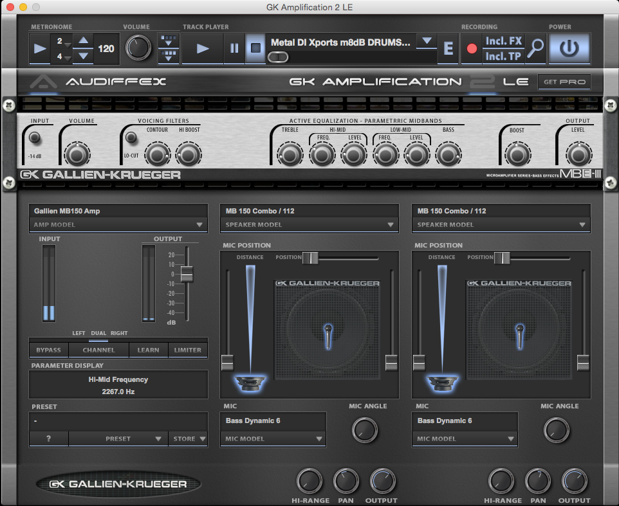Click the output level fader handle
This screenshot has height=506, width=619.
click(187, 274)
